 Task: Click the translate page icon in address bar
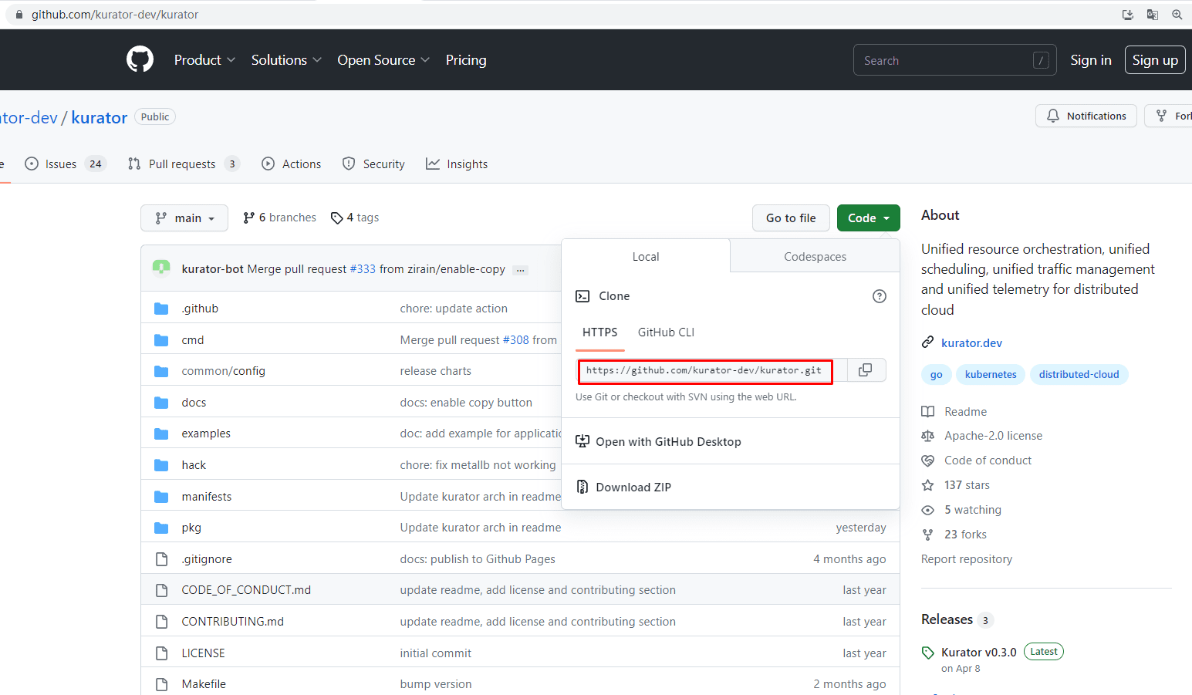[x=1152, y=15]
